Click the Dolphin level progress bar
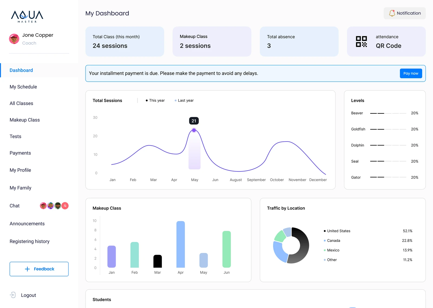Viewport: 433px width, 308px height. click(x=388, y=145)
